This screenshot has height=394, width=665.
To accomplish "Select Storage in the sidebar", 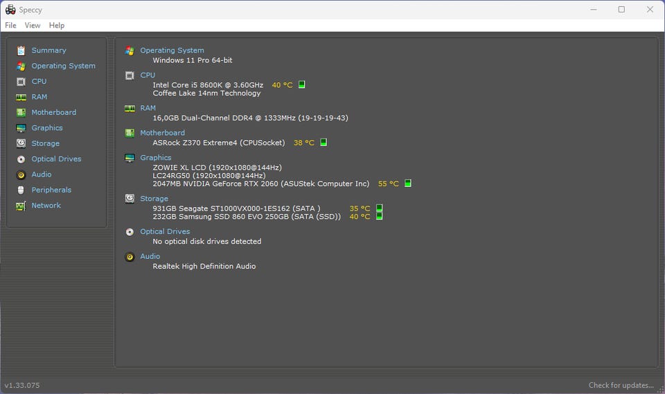I will (46, 143).
